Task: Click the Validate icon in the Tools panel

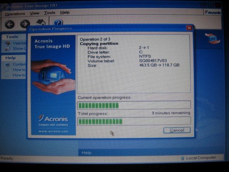Action: coord(8,43)
